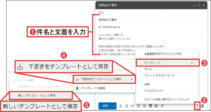Click the Google Drive insert icon
This screenshot has width=211, height=112.
[x=145, y=106]
